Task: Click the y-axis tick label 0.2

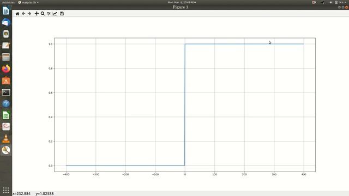Action: tap(51, 142)
